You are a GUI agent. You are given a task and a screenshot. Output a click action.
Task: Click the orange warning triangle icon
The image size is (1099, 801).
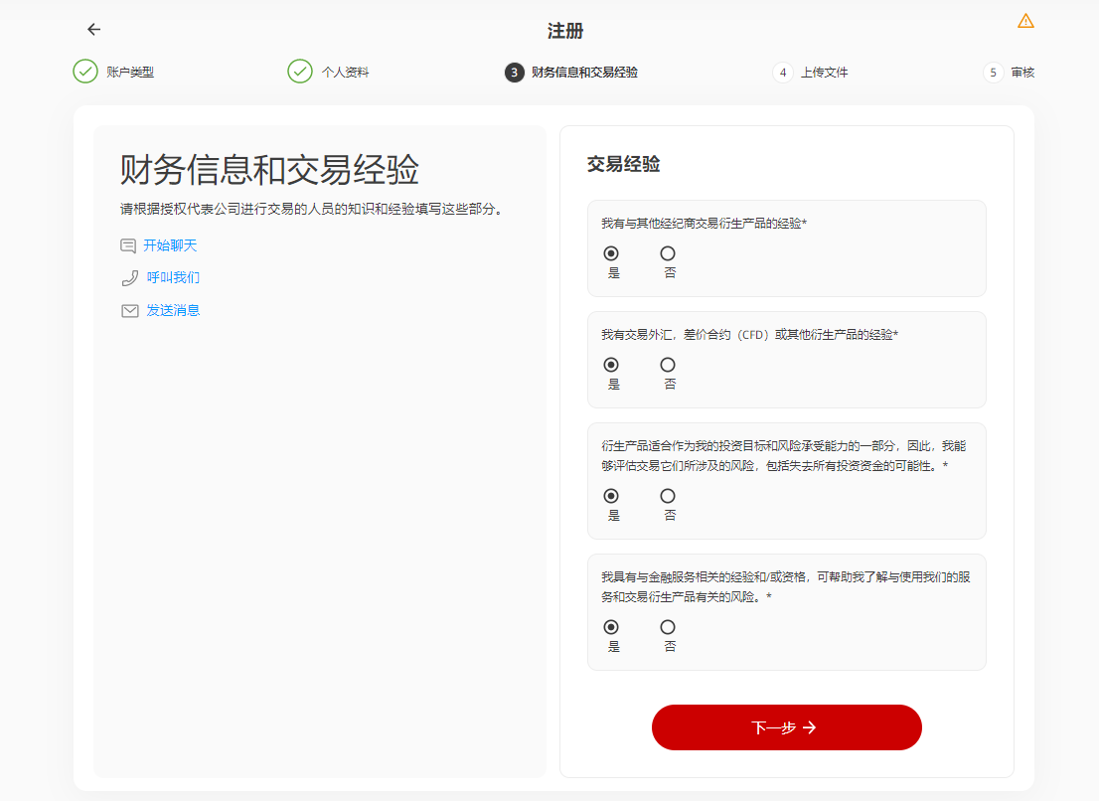[1025, 21]
